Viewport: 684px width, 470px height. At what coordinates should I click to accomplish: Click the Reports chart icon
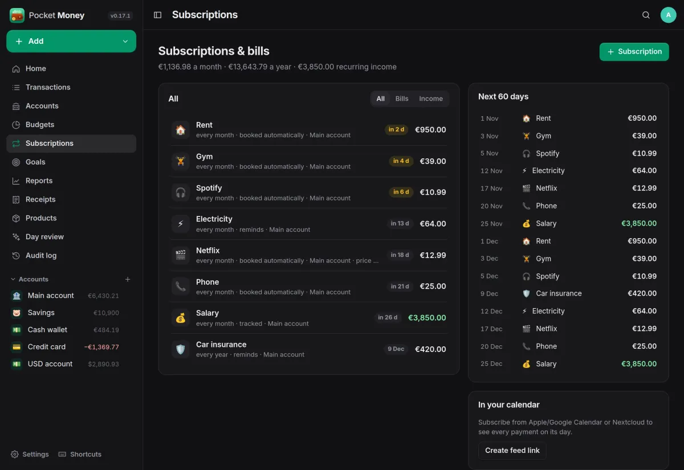point(16,181)
